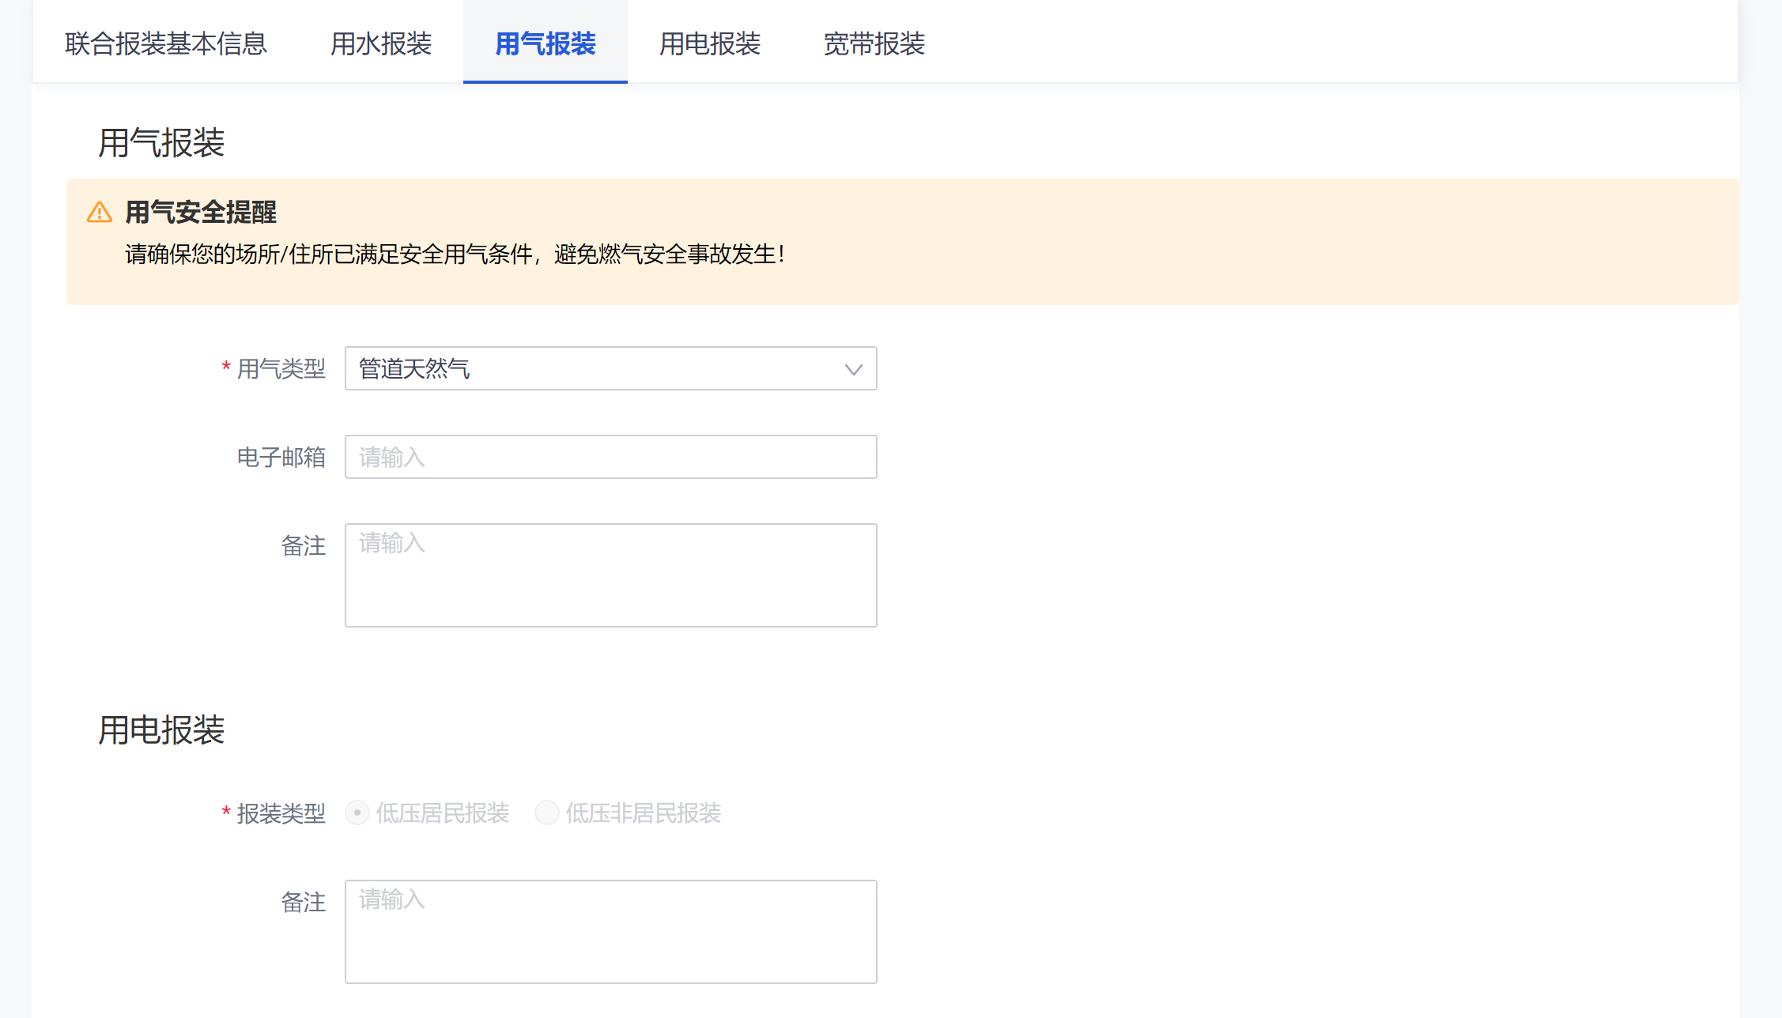Click the 报装类型 field label
This screenshot has height=1018, width=1782.
281,813
